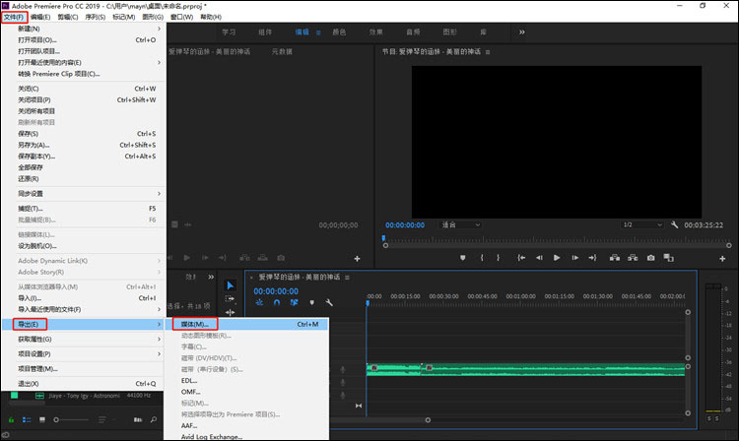
Task: Show more workspaces with double chevron
Action: point(521,32)
